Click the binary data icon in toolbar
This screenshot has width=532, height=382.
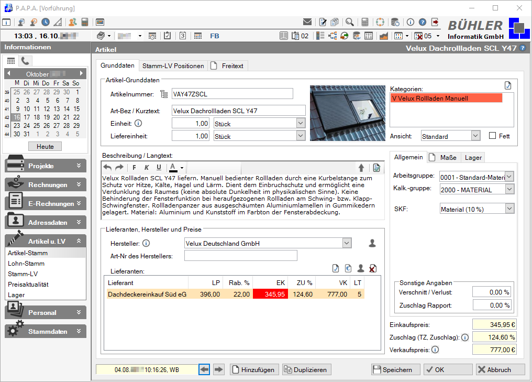(369, 36)
